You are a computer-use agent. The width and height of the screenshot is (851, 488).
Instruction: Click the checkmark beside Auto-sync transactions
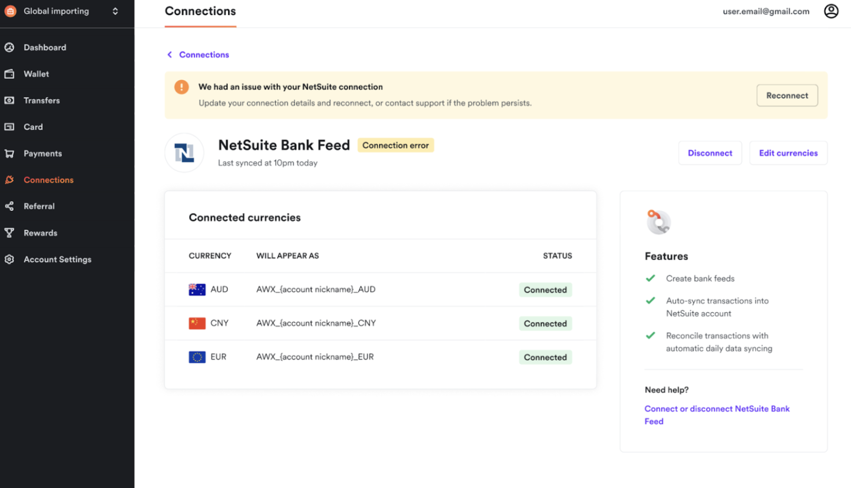[x=650, y=300]
